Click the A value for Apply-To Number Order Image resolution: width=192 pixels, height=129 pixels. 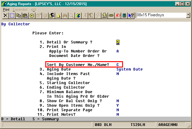(x=118, y=51)
